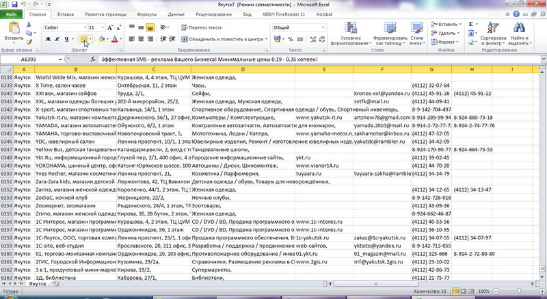Apply the red font color
This screenshot has width=547, height=299.
point(114,39)
